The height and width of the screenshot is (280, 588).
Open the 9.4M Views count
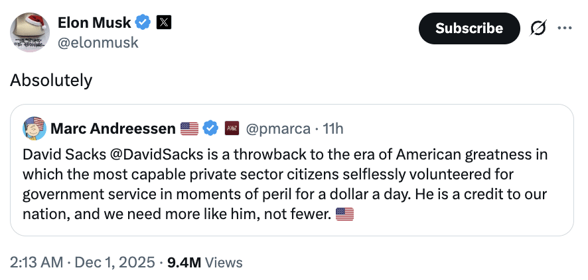pyautogui.click(x=205, y=262)
